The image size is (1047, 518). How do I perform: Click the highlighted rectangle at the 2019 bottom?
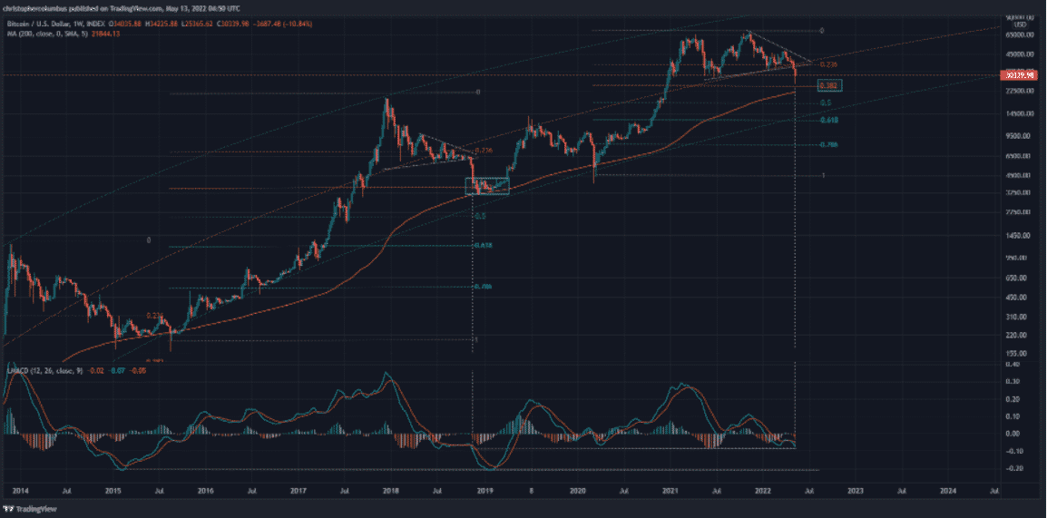pyautogui.click(x=488, y=187)
